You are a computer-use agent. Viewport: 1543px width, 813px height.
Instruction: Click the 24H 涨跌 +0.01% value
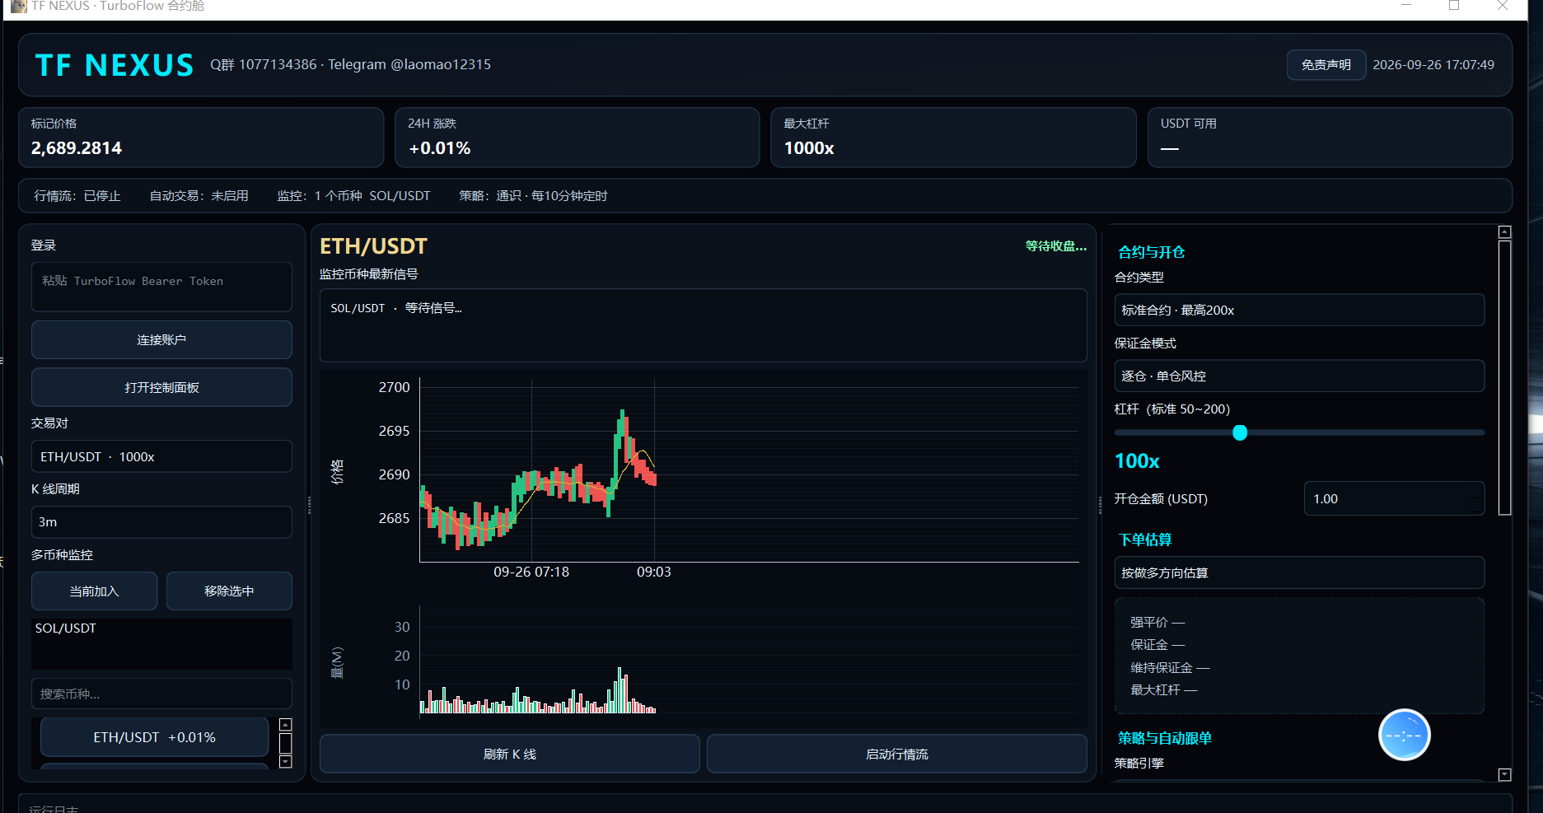pos(440,148)
